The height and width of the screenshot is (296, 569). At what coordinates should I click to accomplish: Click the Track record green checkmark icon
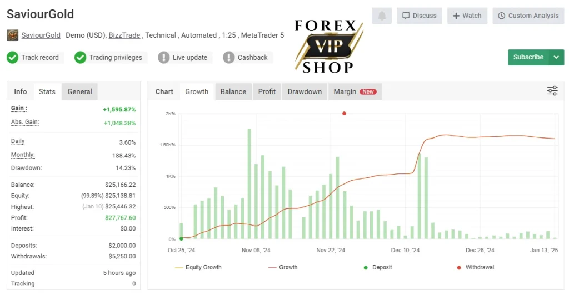pos(12,57)
